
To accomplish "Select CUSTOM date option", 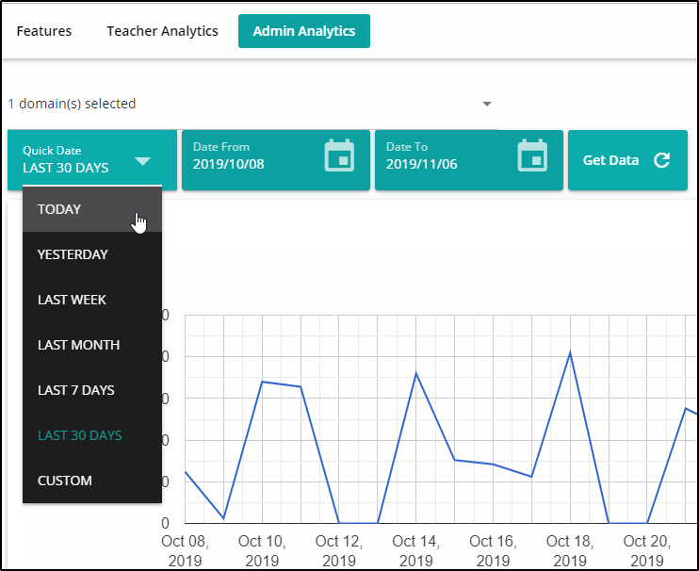I will [x=92, y=481].
